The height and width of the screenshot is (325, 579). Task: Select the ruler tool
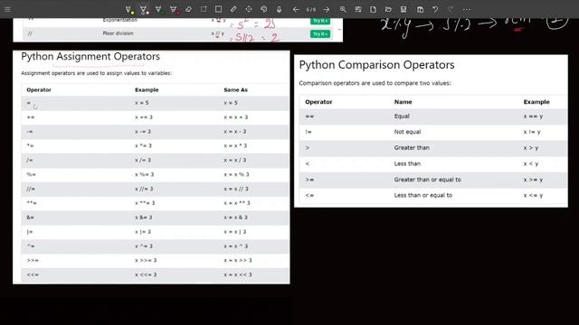click(233, 9)
